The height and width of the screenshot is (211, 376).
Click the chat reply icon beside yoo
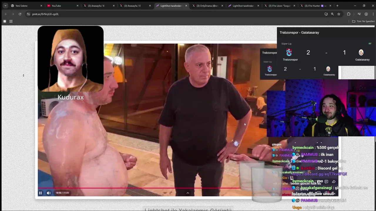[326, 182]
